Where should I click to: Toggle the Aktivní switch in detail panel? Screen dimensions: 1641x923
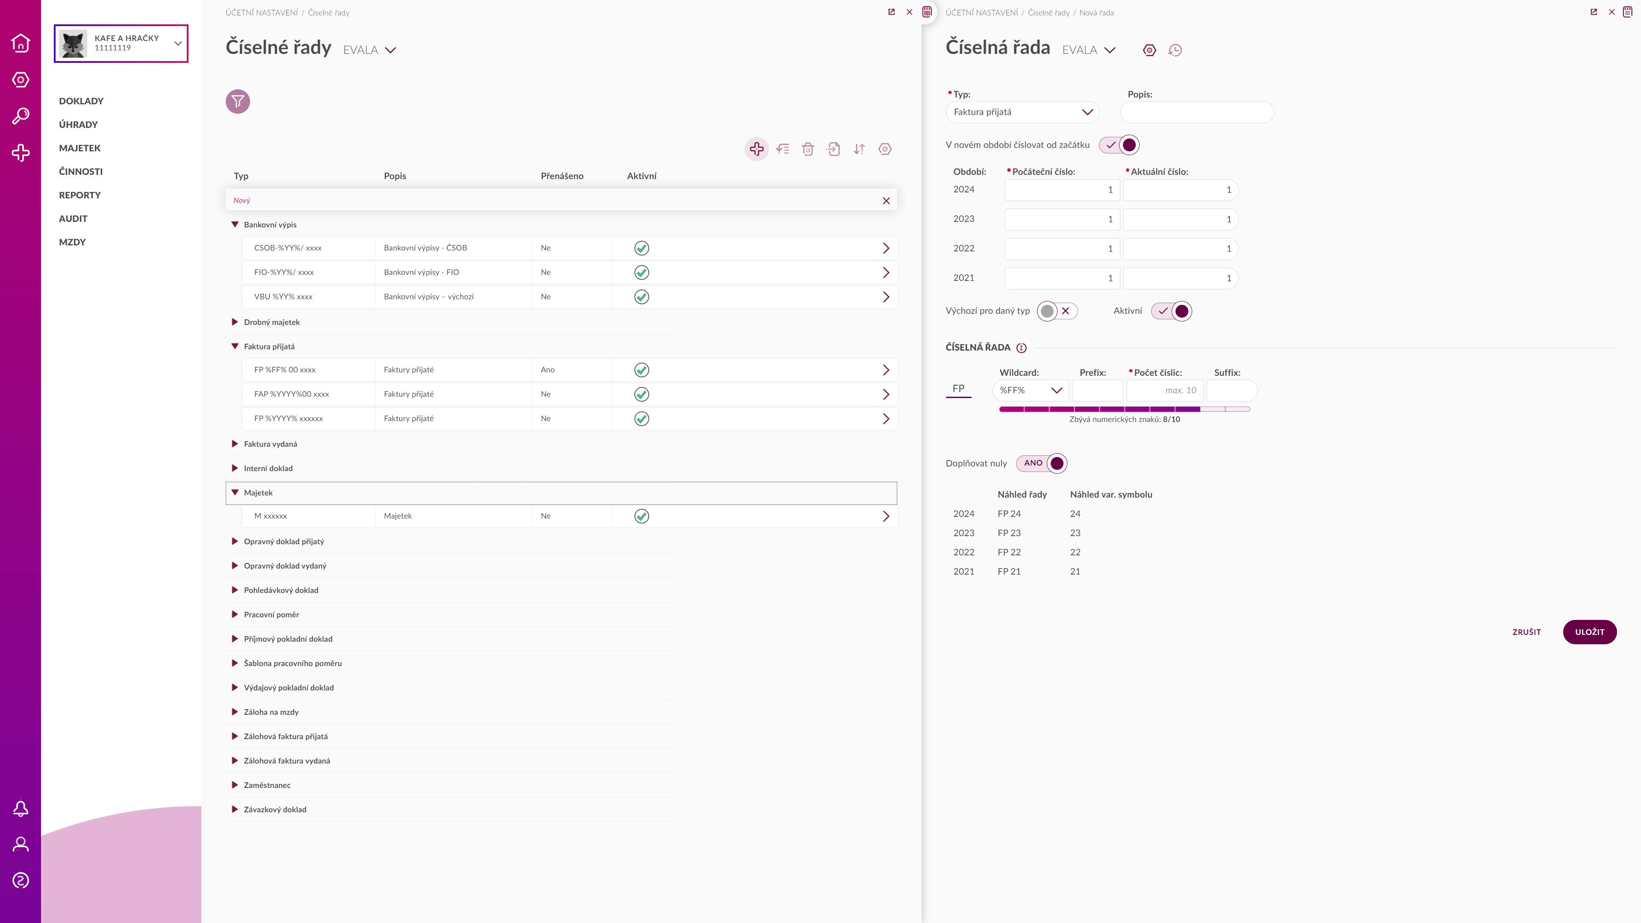1172,311
